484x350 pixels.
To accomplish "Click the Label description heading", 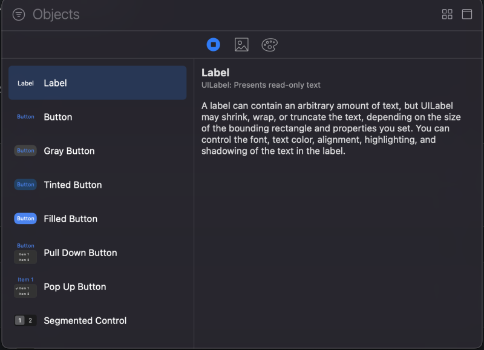I will 215,73.
